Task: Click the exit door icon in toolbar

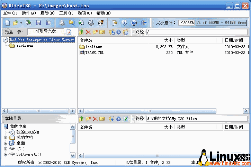Action: click(x=144, y=23)
